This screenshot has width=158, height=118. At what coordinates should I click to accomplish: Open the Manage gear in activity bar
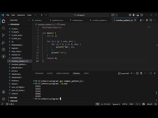[x=3, y=99]
